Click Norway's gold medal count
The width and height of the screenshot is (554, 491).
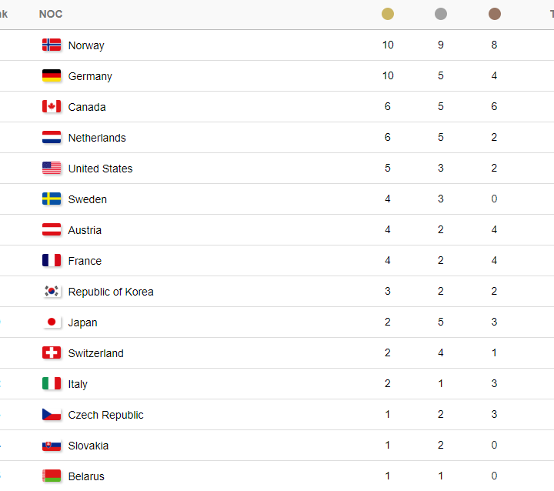(388, 45)
